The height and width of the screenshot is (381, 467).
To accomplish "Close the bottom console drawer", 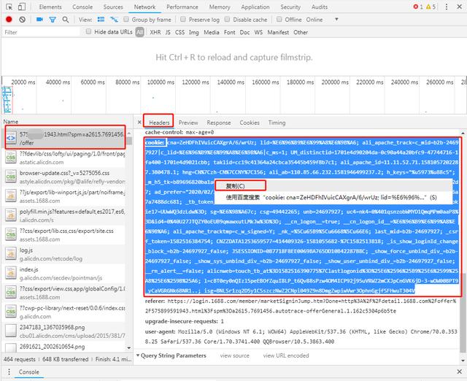I will [459, 372].
